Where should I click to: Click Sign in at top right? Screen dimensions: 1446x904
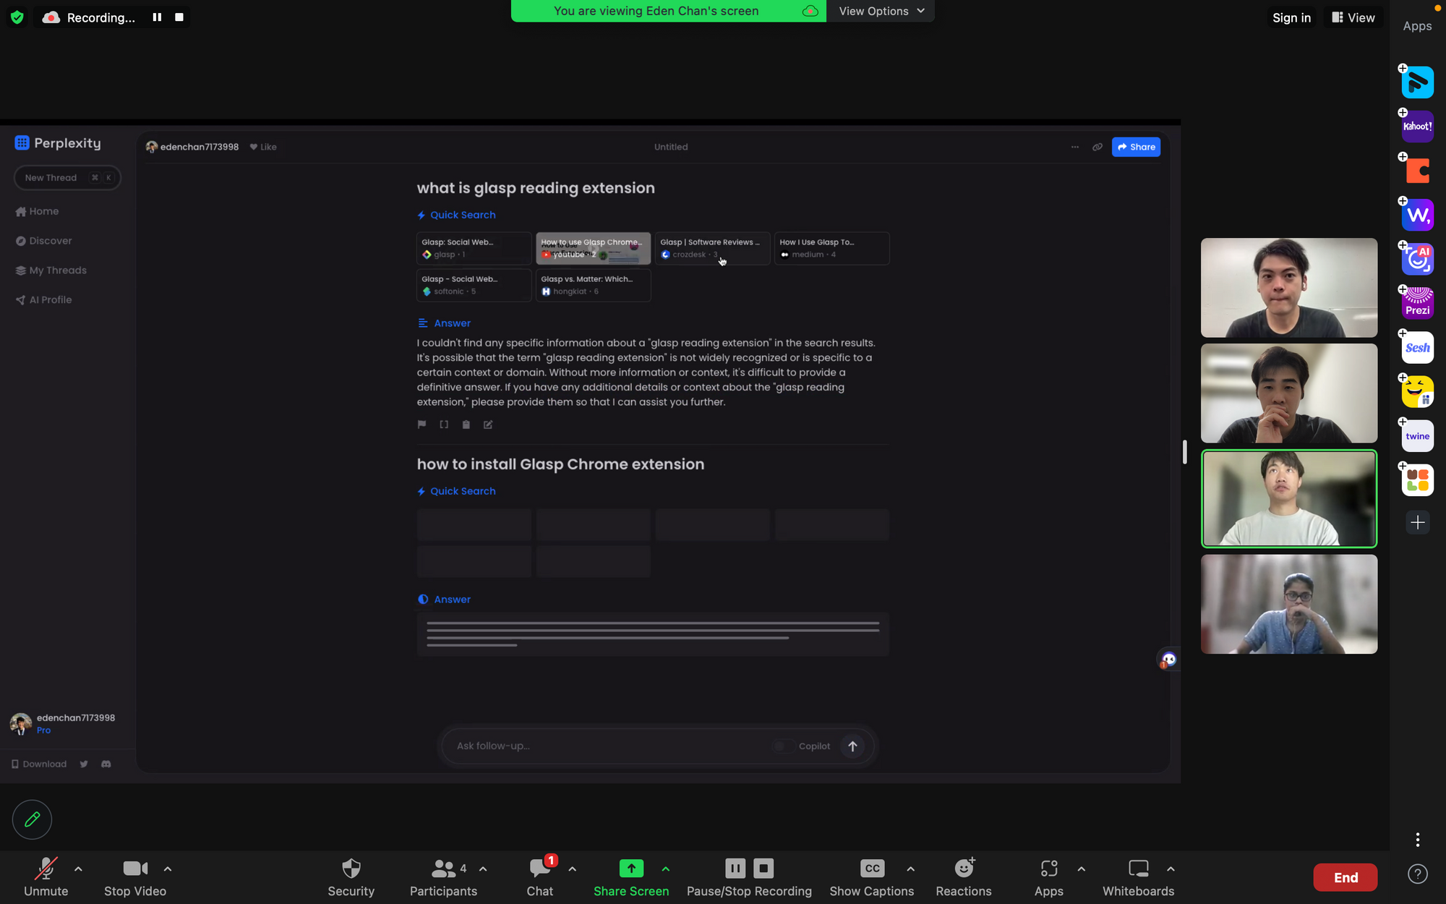coord(1291,17)
